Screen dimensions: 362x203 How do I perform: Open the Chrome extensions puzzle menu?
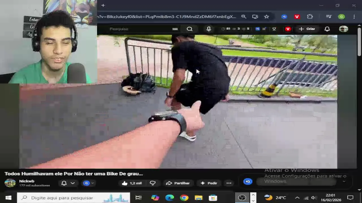(310, 17)
